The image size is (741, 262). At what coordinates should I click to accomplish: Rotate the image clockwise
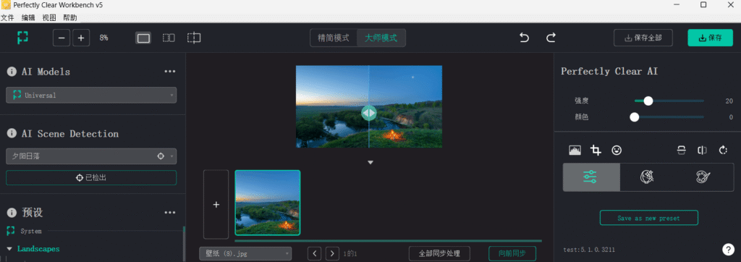pyautogui.click(x=723, y=151)
